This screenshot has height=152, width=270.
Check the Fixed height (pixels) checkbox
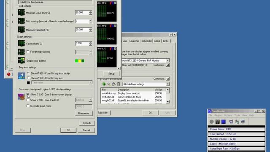[x=28, y=52]
